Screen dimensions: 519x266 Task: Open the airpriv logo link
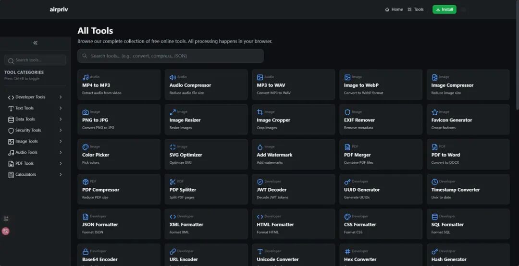pyautogui.click(x=59, y=9)
